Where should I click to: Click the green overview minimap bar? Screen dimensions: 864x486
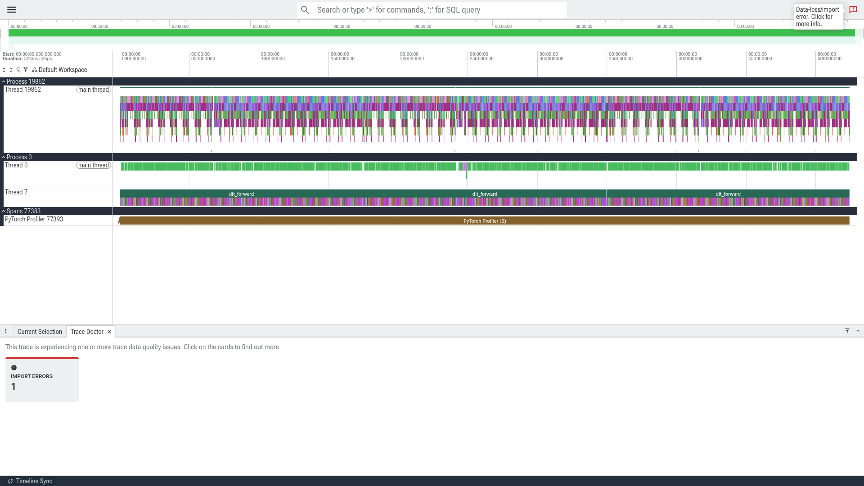(x=432, y=33)
